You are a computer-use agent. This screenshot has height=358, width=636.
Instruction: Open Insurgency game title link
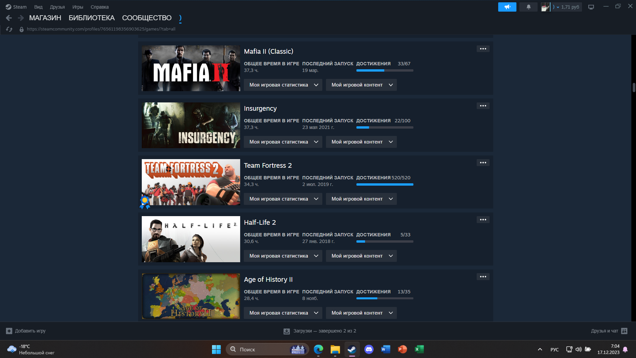[x=260, y=108]
